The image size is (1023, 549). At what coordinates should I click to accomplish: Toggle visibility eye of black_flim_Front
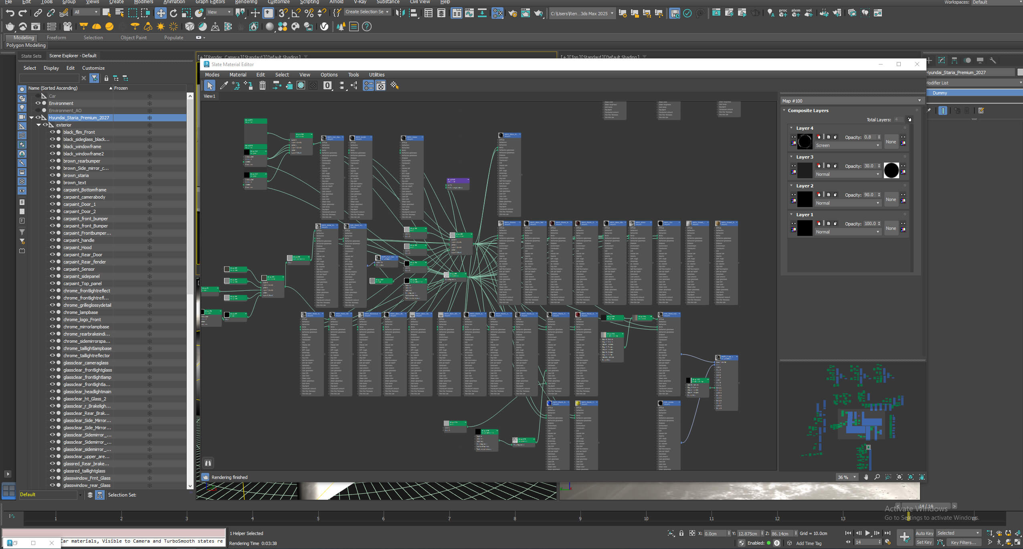pyautogui.click(x=52, y=132)
